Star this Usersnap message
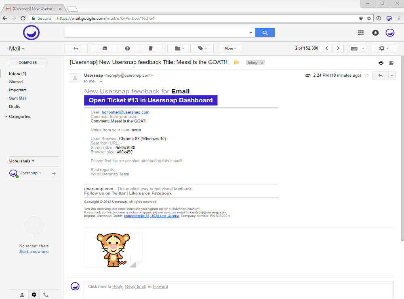This screenshot has width=404, height=299. click(x=367, y=76)
